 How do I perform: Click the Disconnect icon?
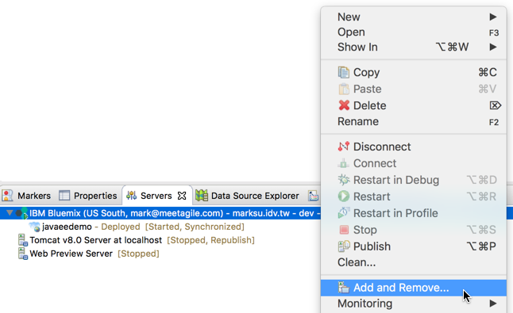(344, 147)
